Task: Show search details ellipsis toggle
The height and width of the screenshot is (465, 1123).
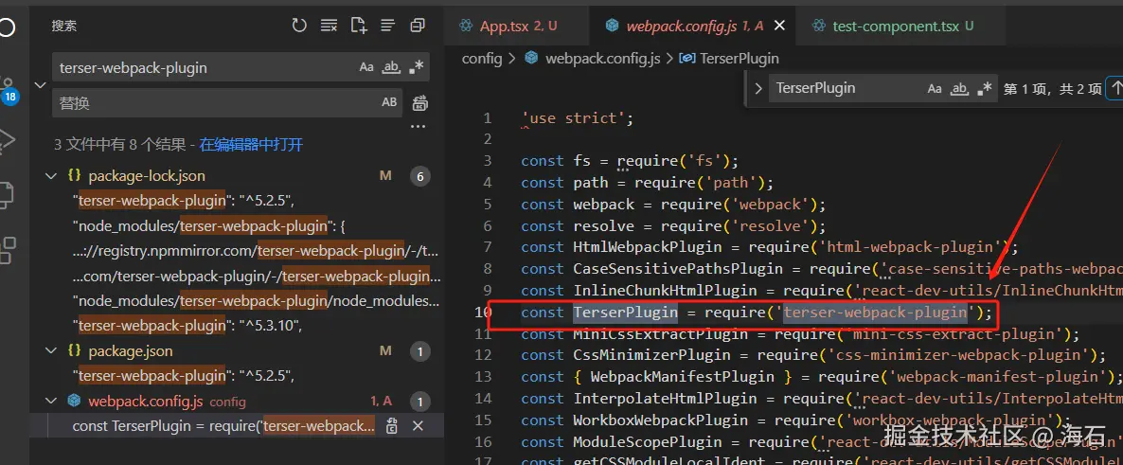Action: tap(418, 127)
